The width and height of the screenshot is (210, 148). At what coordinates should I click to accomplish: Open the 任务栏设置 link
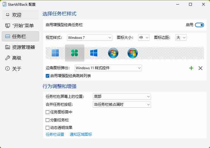click(x=55, y=134)
